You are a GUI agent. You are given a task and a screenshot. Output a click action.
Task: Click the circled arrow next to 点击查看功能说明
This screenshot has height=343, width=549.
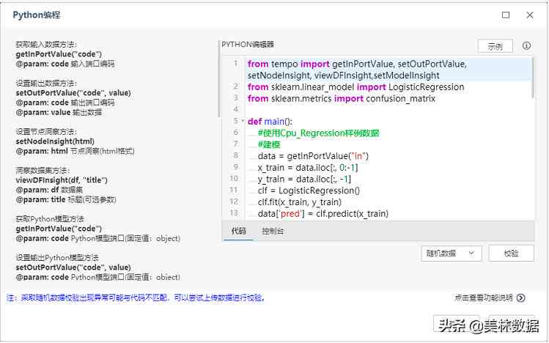pos(521,298)
